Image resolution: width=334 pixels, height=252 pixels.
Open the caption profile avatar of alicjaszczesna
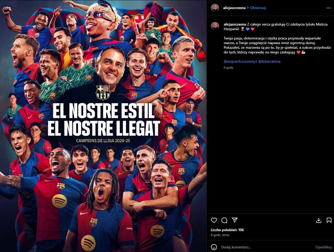click(x=215, y=26)
